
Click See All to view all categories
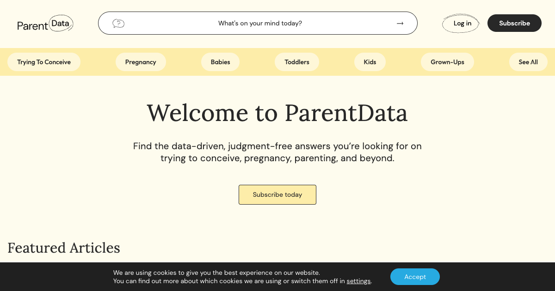[528, 61]
